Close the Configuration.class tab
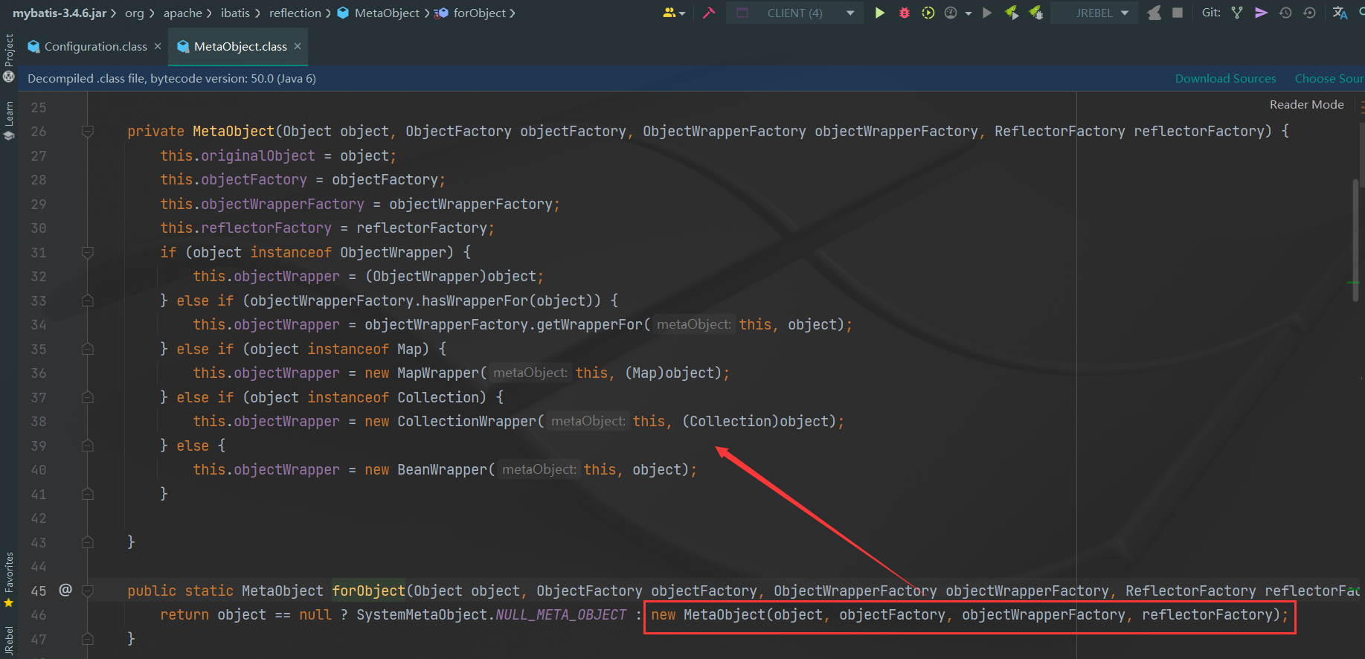Image resolution: width=1365 pixels, height=659 pixels. point(158,46)
